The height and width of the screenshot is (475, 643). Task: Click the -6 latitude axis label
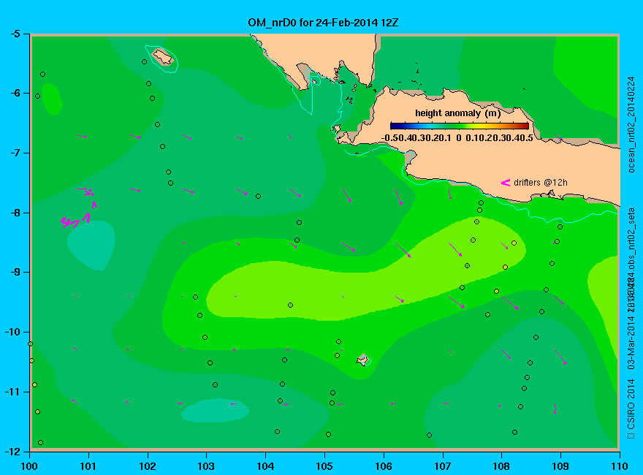click(15, 93)
